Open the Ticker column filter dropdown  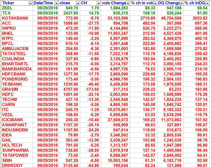coord(31,3)
